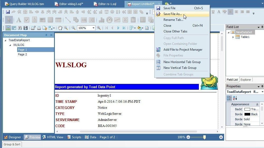
Task: Toggle Align Left formatting button
Action: pyautogui.click(x=230, y=12)
